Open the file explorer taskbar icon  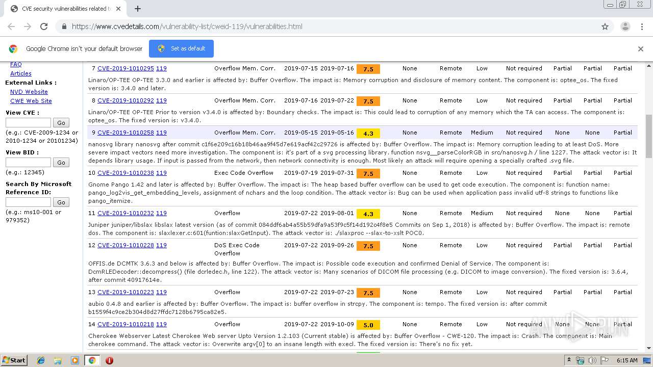[58, 360]
